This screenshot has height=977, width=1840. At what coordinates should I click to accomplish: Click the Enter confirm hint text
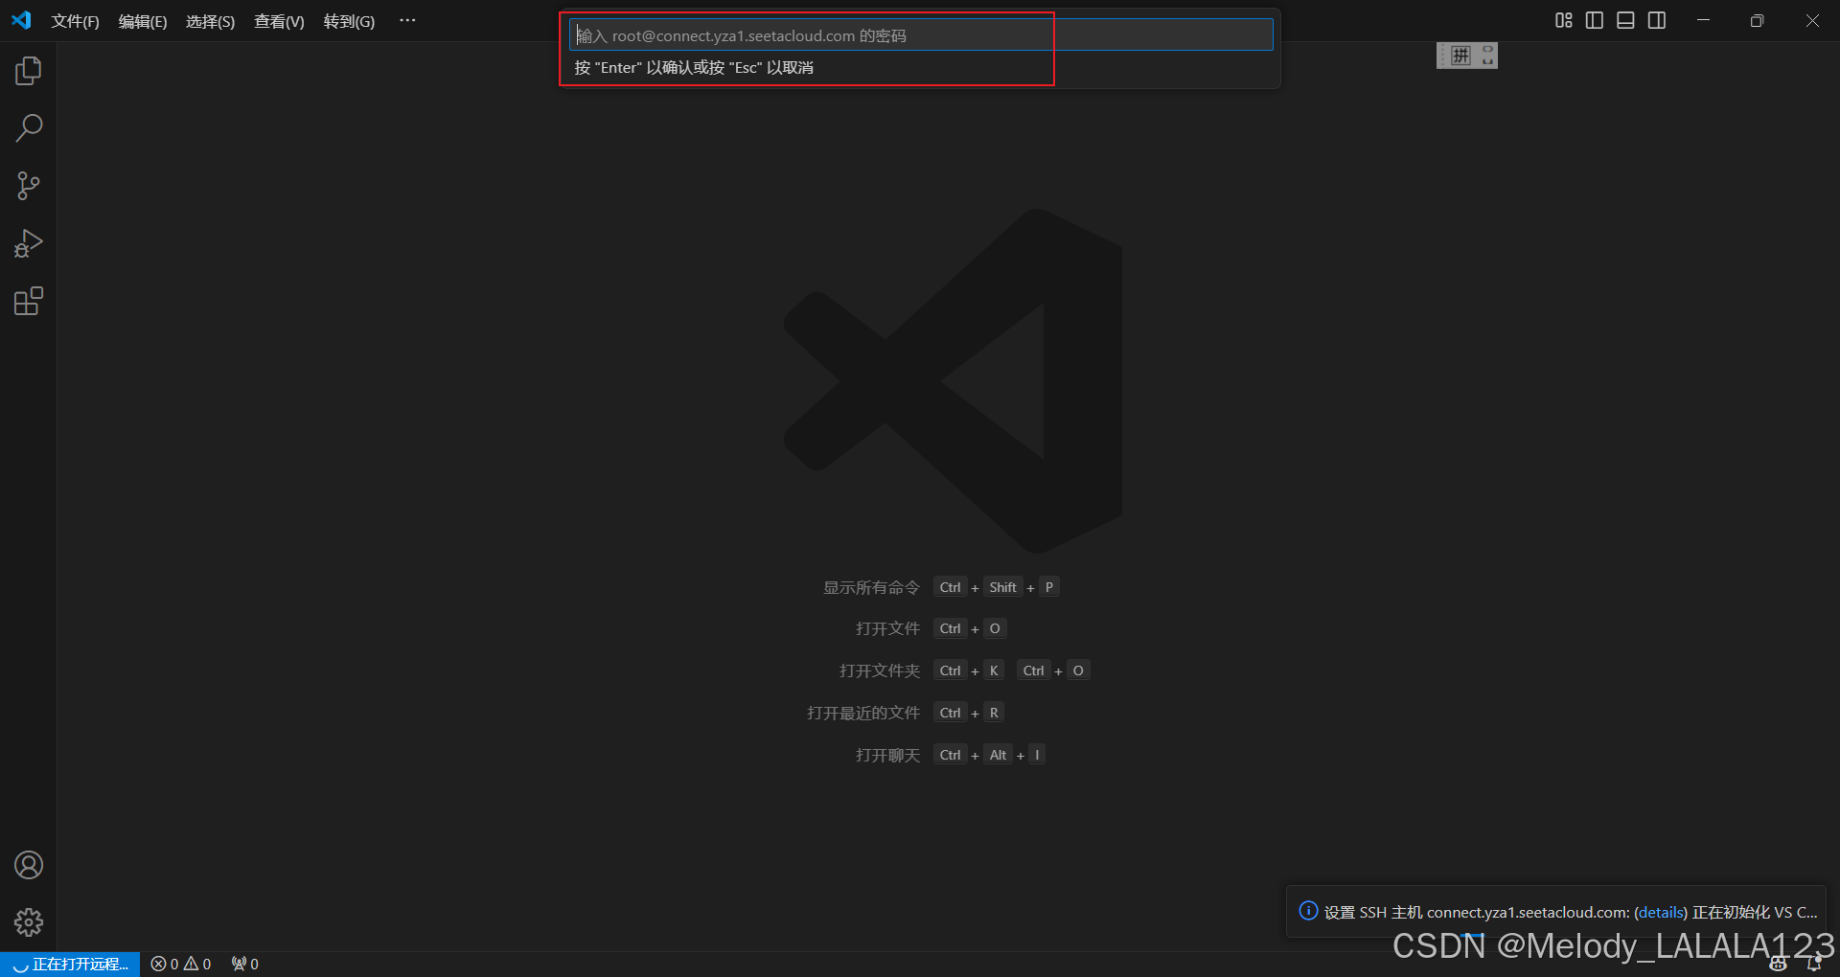(x=694, y=67)
